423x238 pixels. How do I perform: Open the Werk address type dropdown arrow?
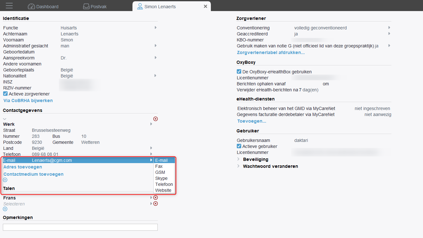151,124
